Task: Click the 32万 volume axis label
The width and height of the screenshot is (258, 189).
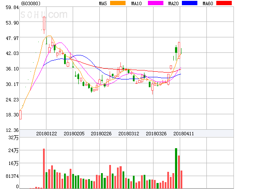Action: 13,137
